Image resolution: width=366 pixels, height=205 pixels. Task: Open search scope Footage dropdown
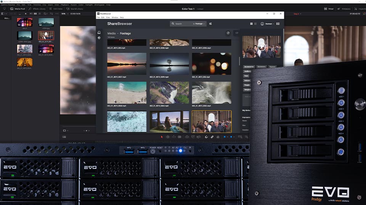point(199,24)
